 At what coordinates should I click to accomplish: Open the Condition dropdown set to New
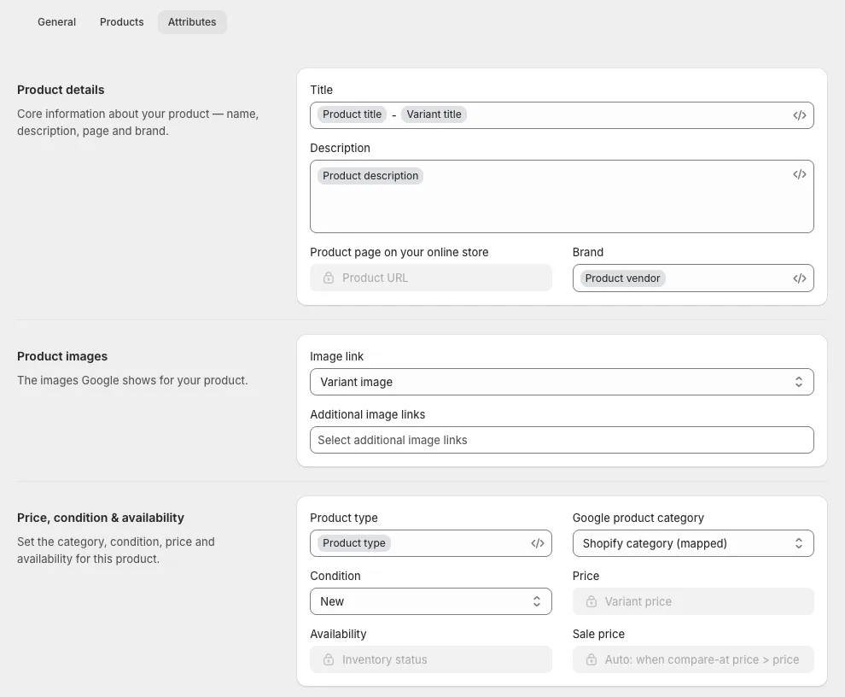pos(430,601)
